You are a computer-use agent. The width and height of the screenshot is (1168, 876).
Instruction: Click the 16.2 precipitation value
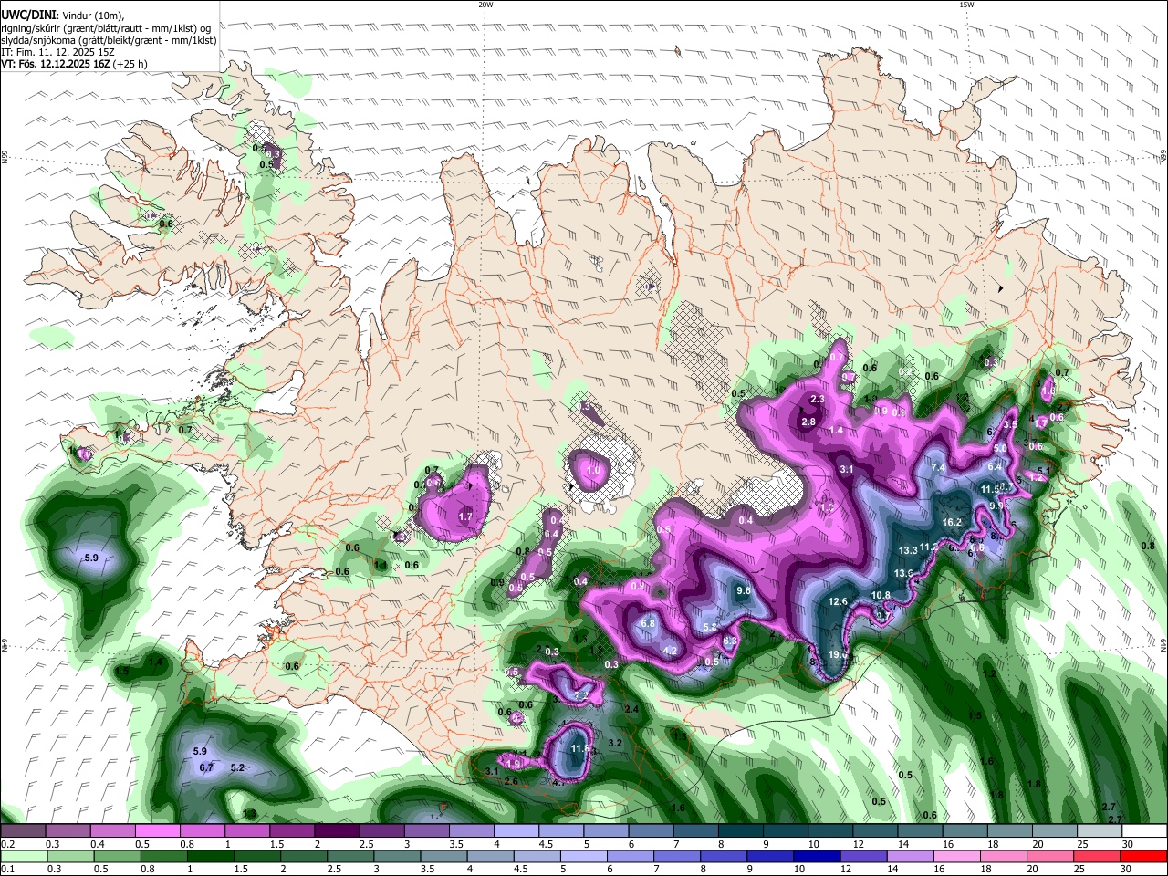click(x=952, y=523)
